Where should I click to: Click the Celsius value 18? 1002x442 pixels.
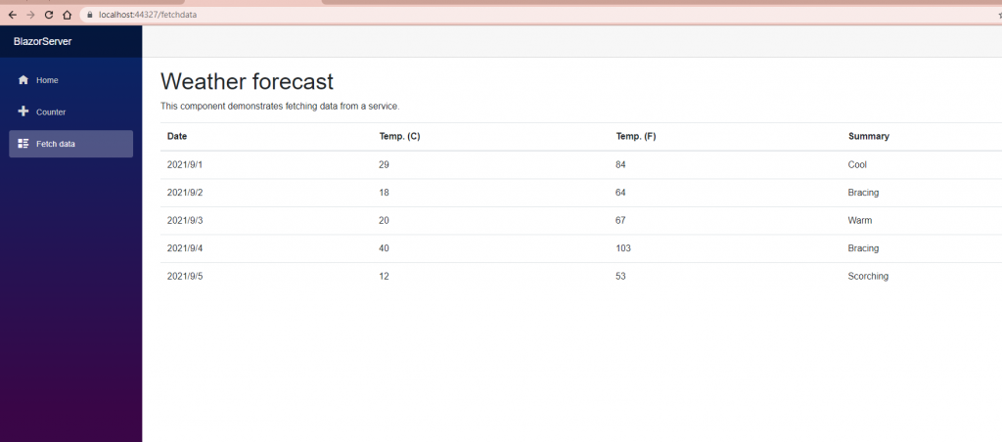pos(384,193)
